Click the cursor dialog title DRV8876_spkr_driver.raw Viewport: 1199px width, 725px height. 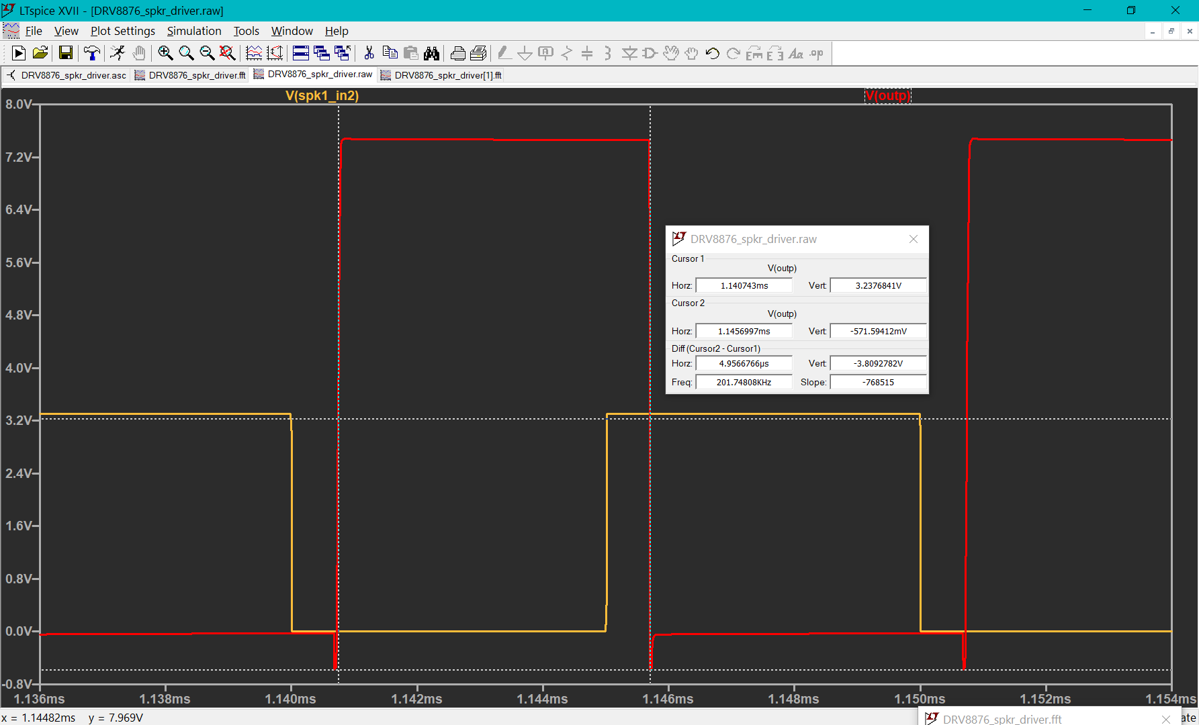tap(754, 239)
